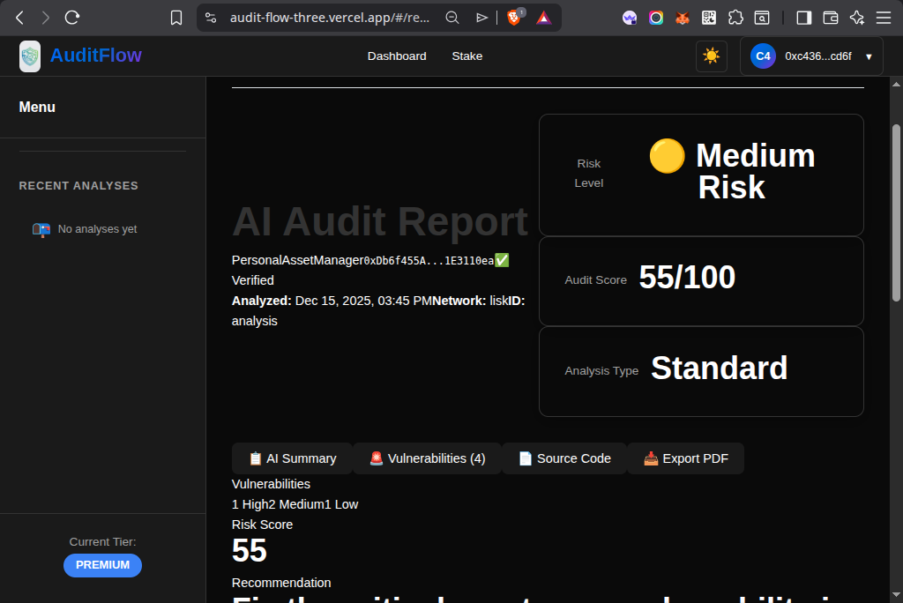Bookmark this page using the bookmark icon
The height and width of the screenshot is (603, 903).
click(x=176, y=18)
